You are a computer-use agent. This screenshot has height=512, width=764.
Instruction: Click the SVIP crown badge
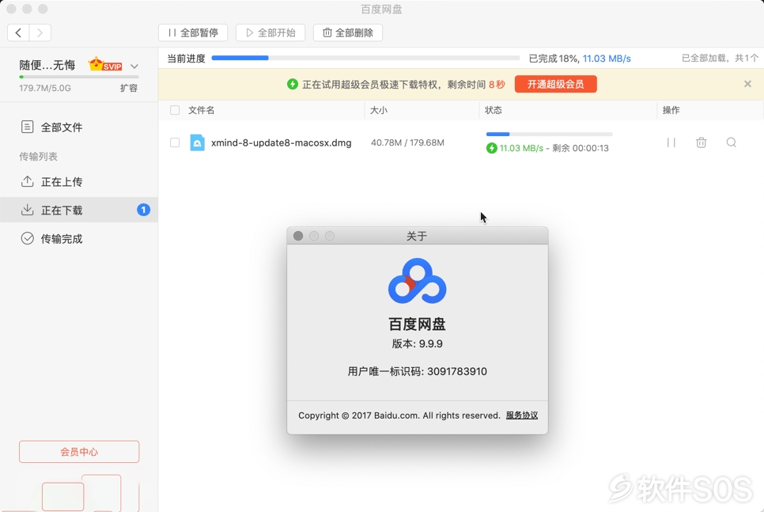pos(104,64)
